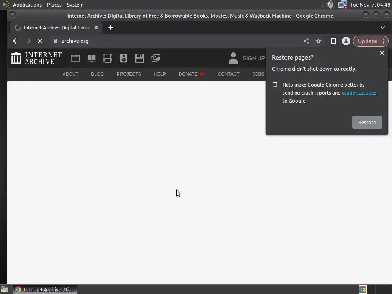
Task: Open the Chrome profile avatar
Action: (x=346, y=41)
